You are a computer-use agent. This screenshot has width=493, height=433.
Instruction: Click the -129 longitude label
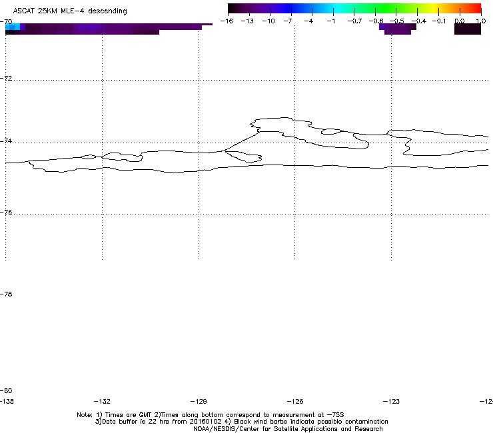199,401
